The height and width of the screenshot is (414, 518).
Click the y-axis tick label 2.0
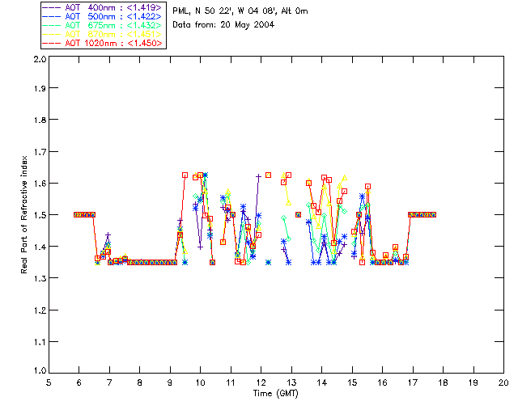click(x=40, y=59)
